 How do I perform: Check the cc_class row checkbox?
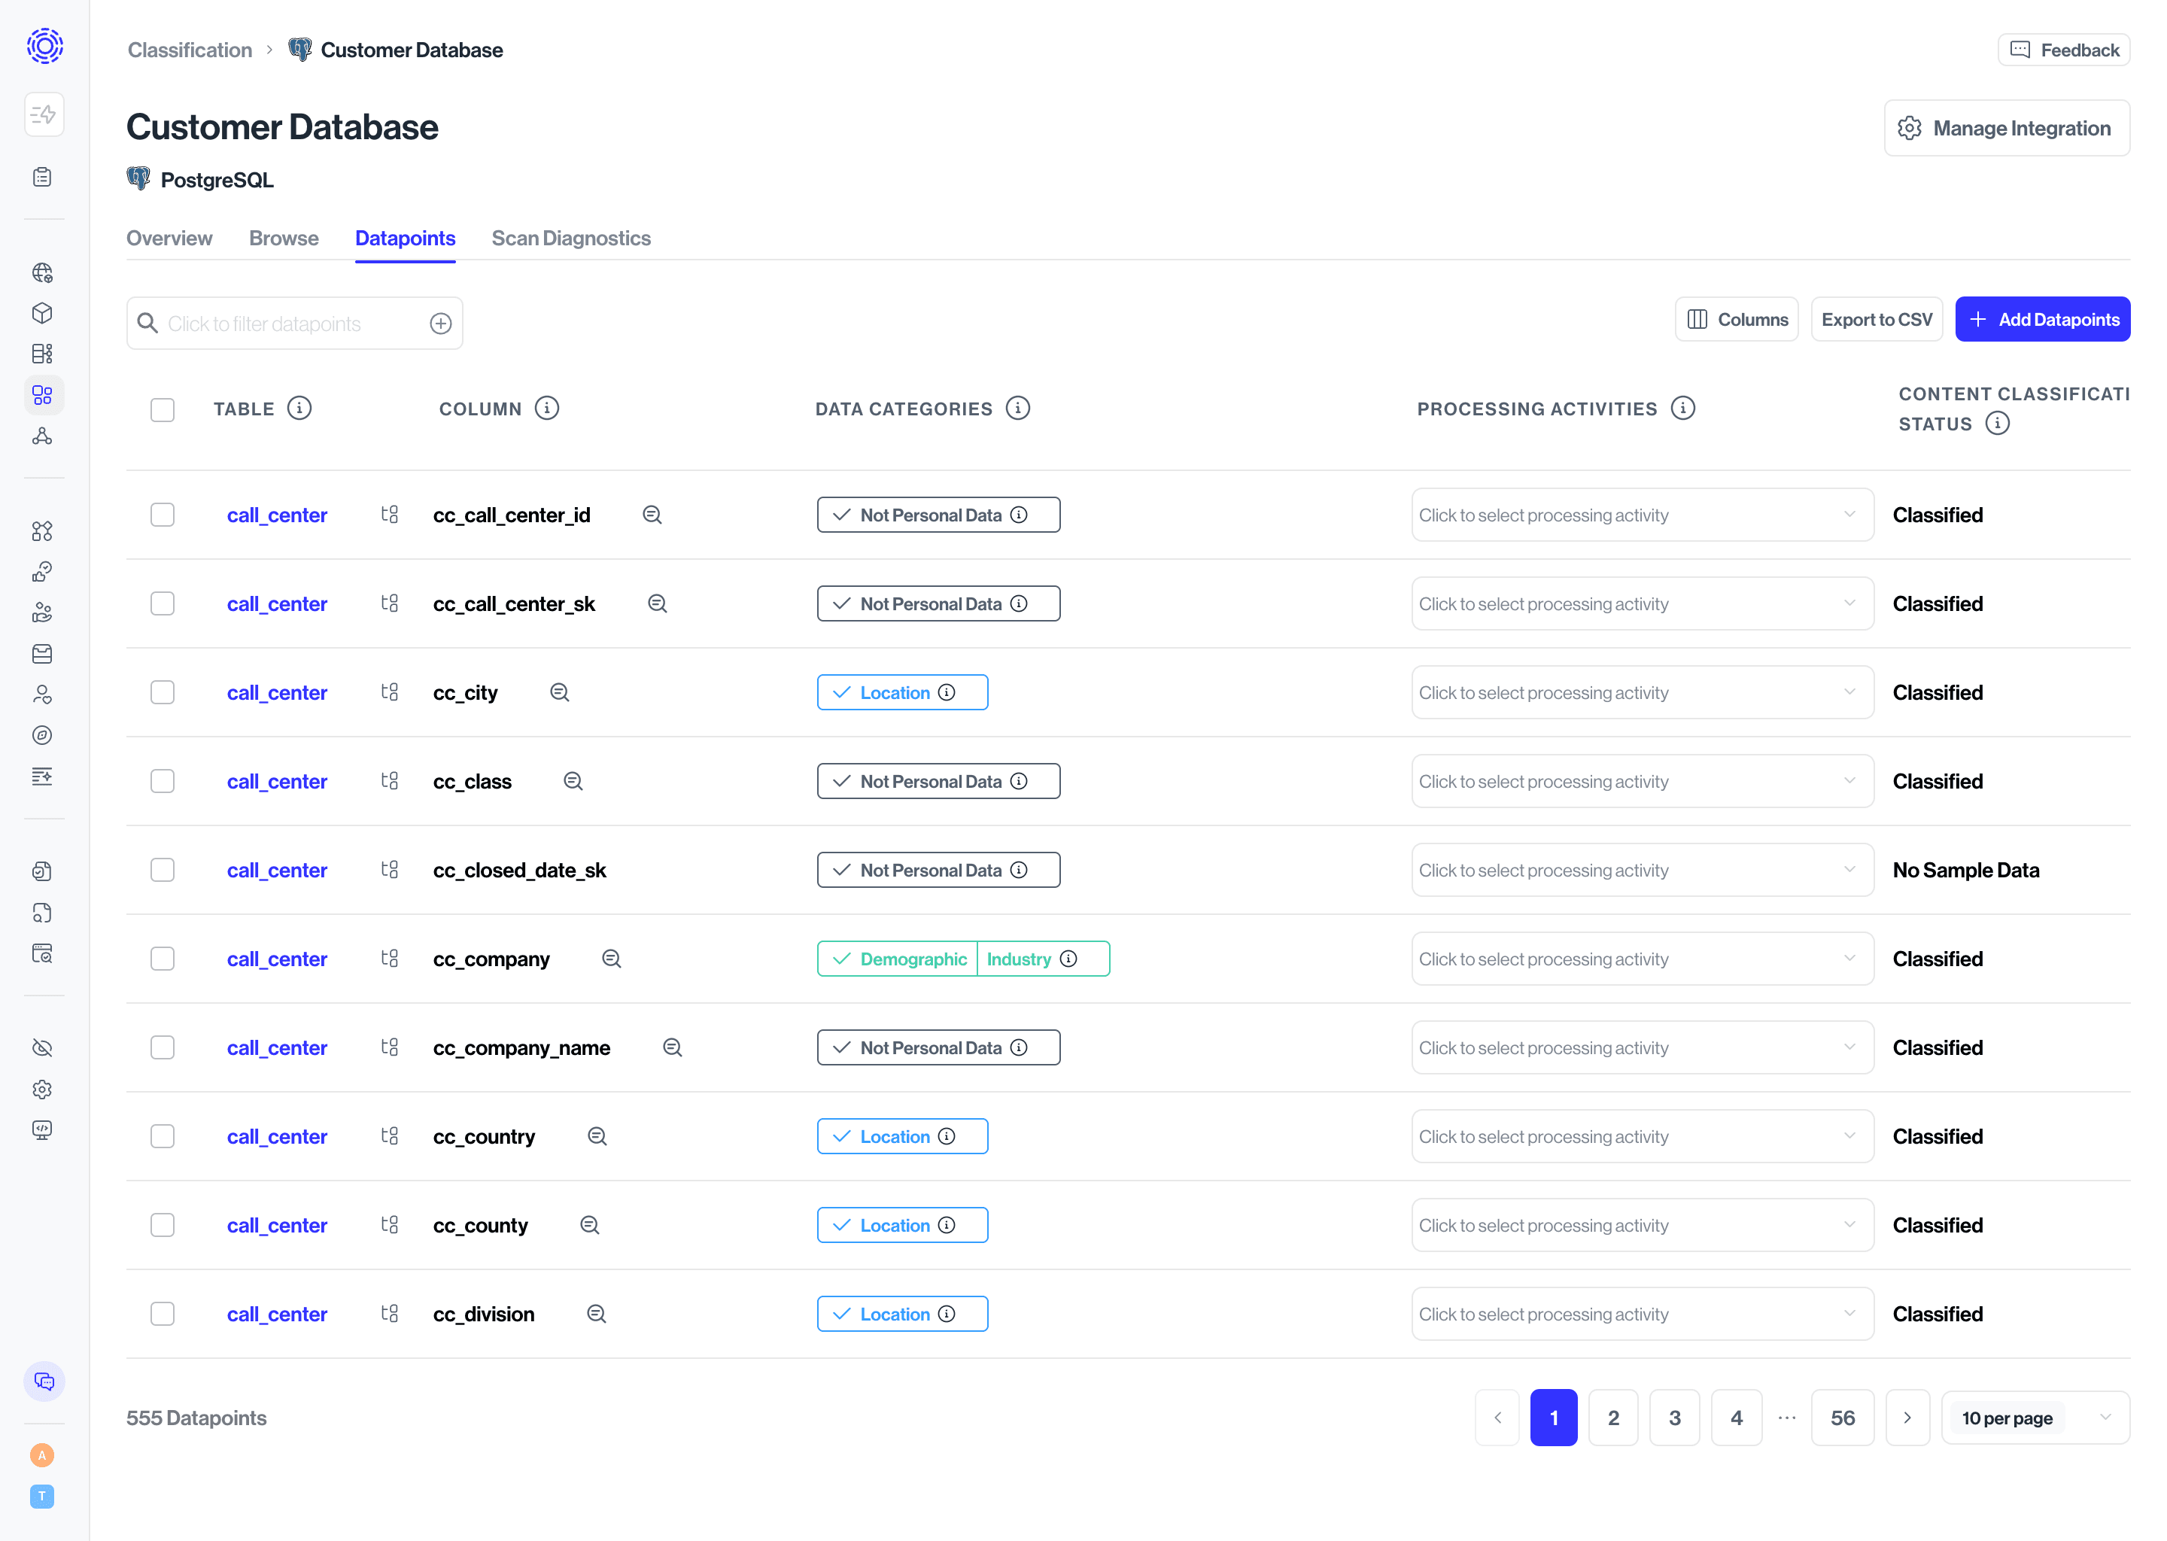coord(163,781)
